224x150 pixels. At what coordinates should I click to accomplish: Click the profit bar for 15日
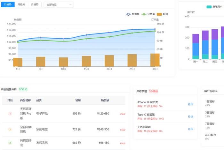tap(86, 61)
